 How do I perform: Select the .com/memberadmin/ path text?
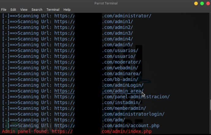(x=124, y=108)
